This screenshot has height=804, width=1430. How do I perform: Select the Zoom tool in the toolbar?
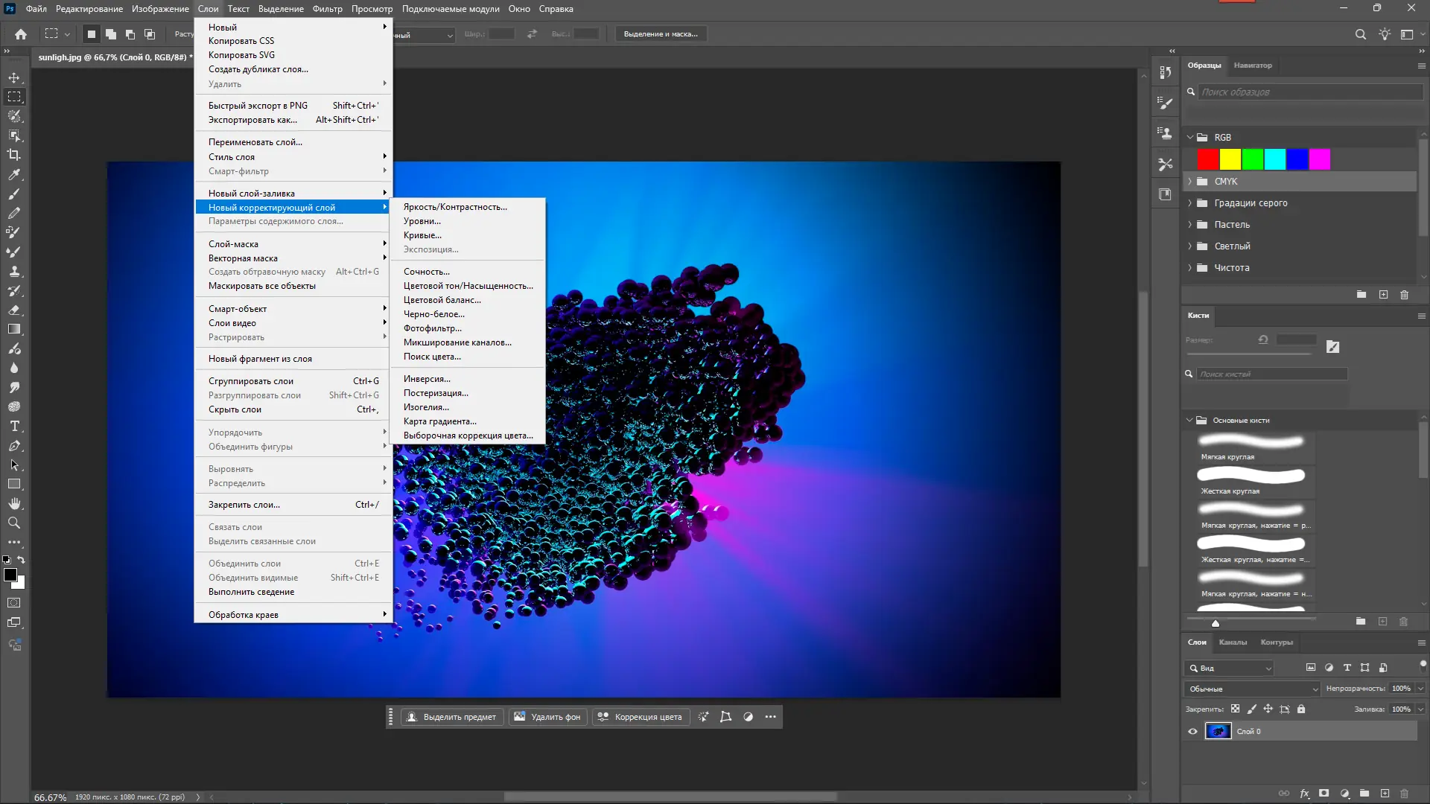coord(14,523)
